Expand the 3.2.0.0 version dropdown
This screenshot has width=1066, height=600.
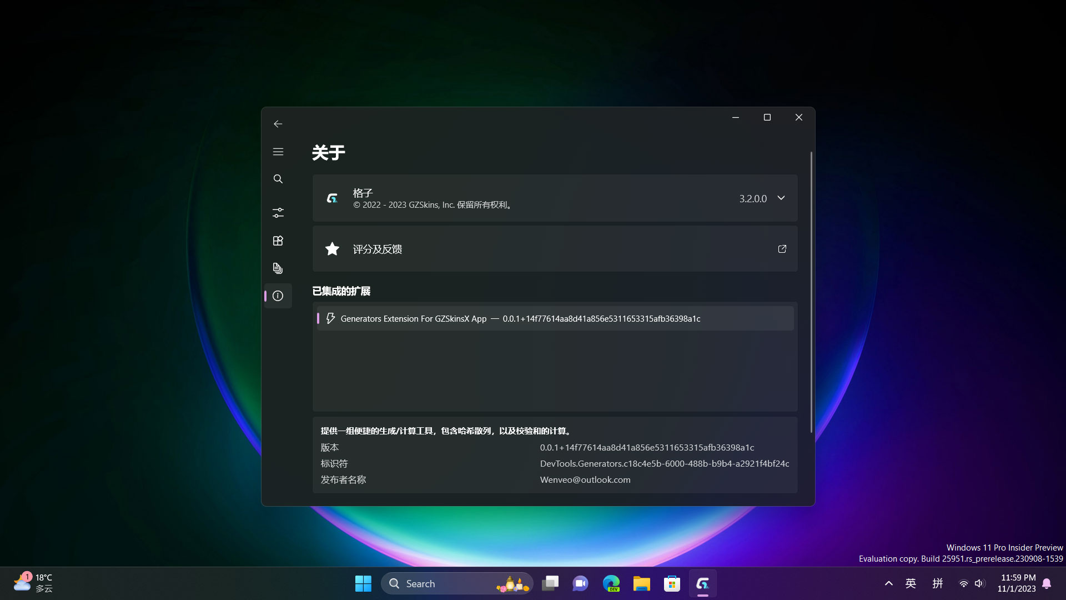tap(781, 198)
